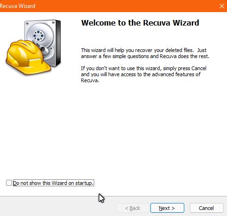Click the black side edge of the hard drive
This screenshot has height=216, width=227.
click(x=58, y=43)
